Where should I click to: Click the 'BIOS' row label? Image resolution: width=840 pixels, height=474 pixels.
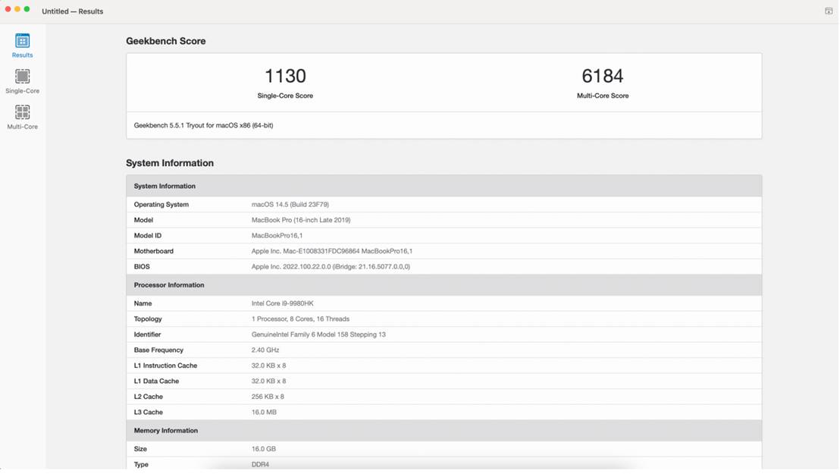142,266
